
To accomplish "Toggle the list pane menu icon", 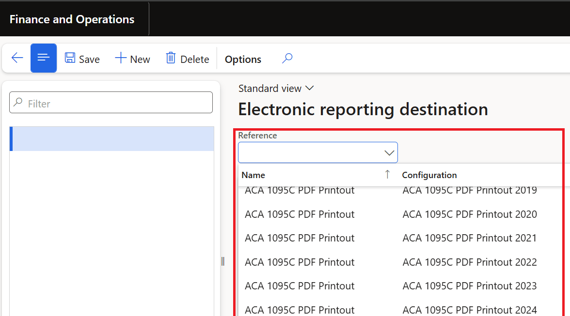I will click(44, 59).
